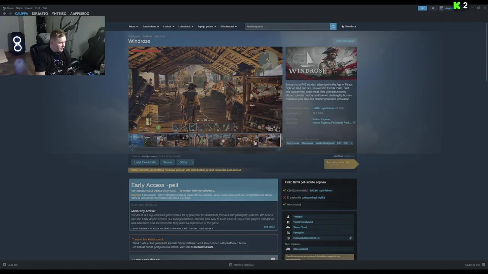Expand the Suositukset dropdown
488x274 pixels.
(x=150, y=27)
